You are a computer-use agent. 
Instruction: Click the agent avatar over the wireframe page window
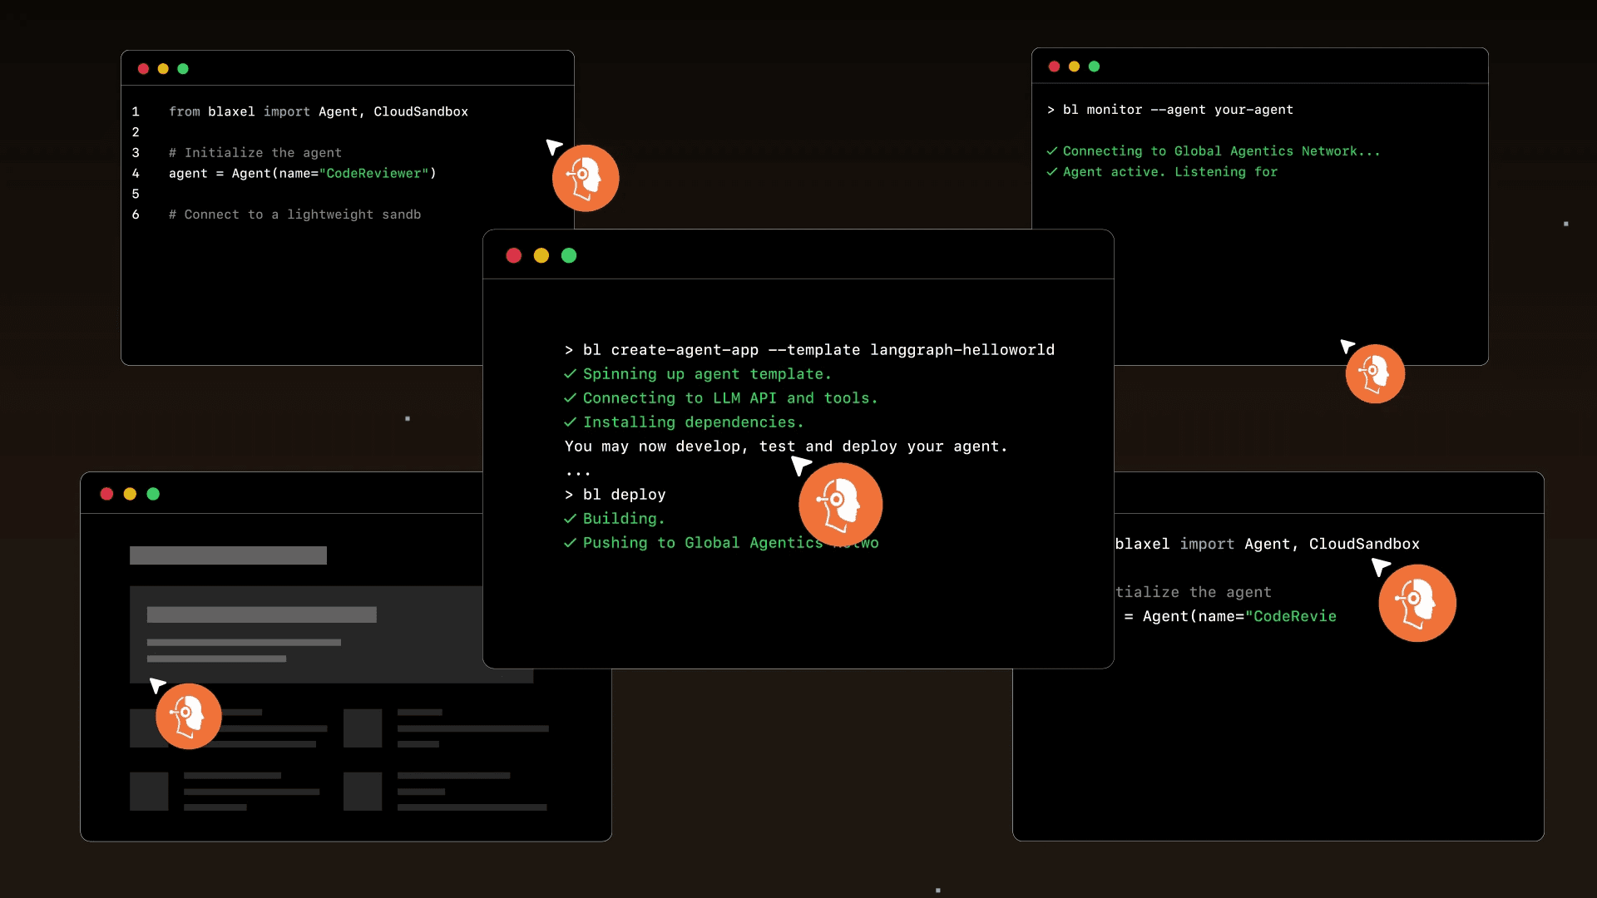coord(189,716)
